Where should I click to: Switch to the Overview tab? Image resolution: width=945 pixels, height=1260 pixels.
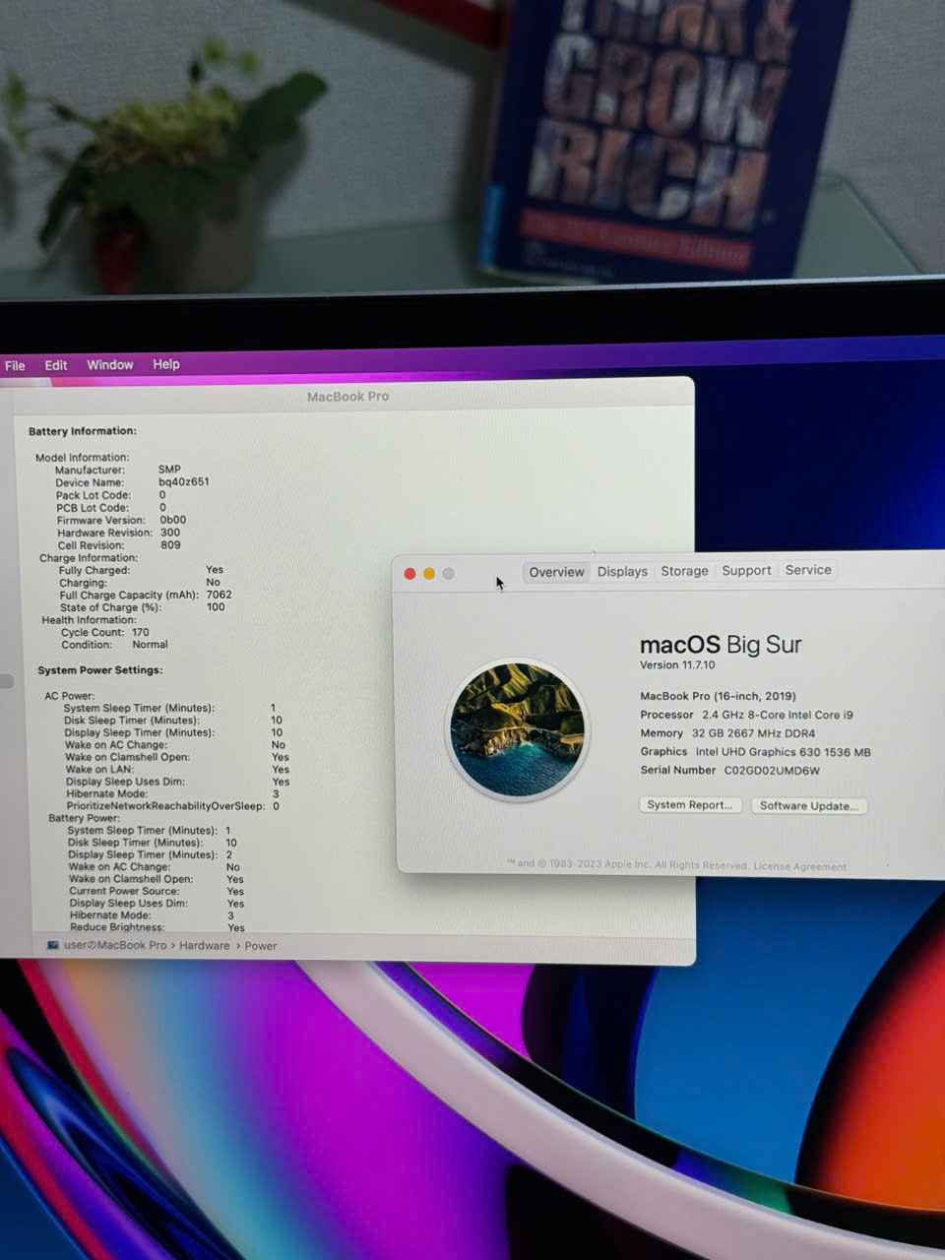pyautogui.click(x=556, y=572)
